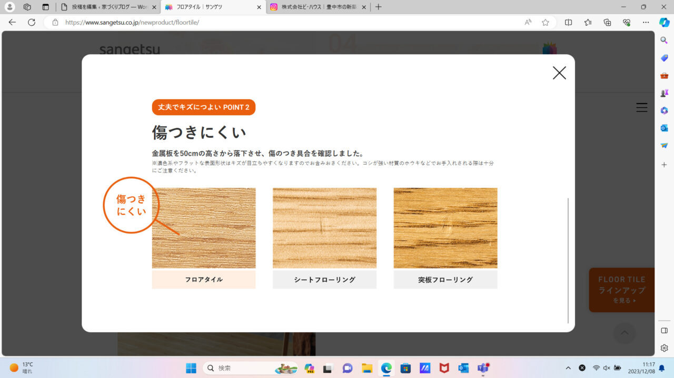Viewport: 674px width, 378px height.
Task: Click the FLOOR TILE ラインアップを見る button
Action: 621,290
